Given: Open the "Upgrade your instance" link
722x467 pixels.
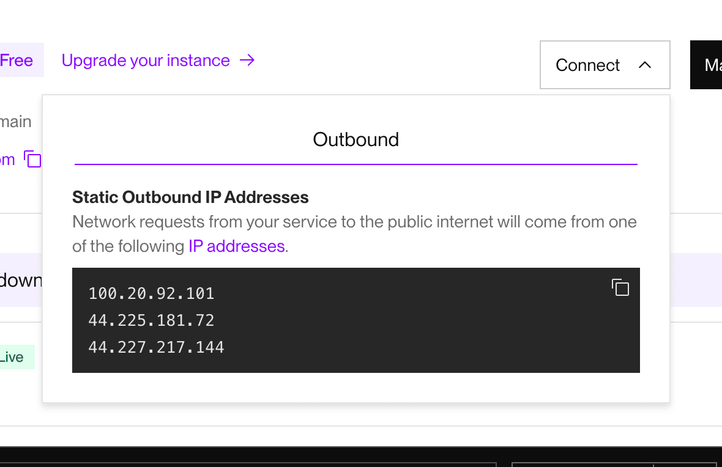Looking at the screenshot, I should tap(146, 61).
